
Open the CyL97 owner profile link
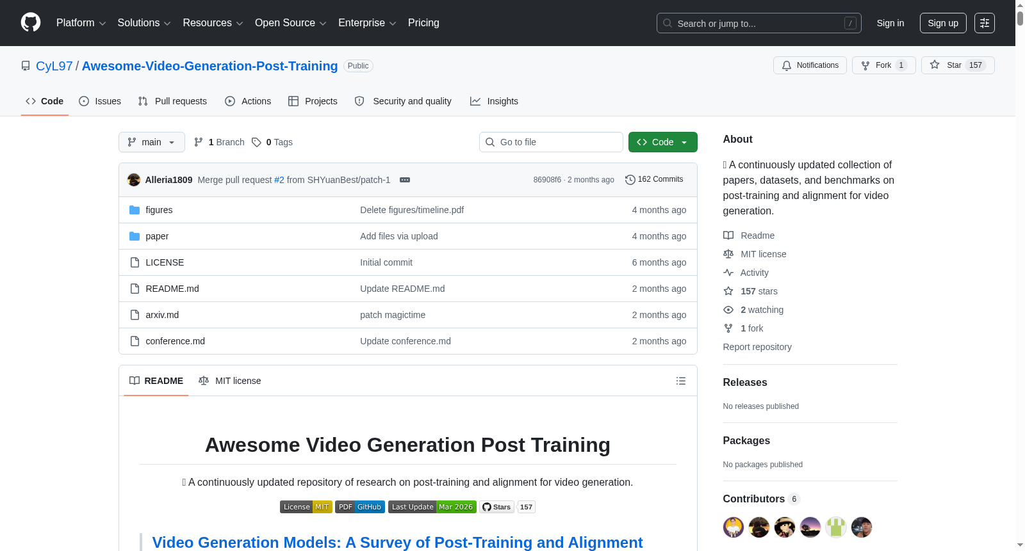54,66
